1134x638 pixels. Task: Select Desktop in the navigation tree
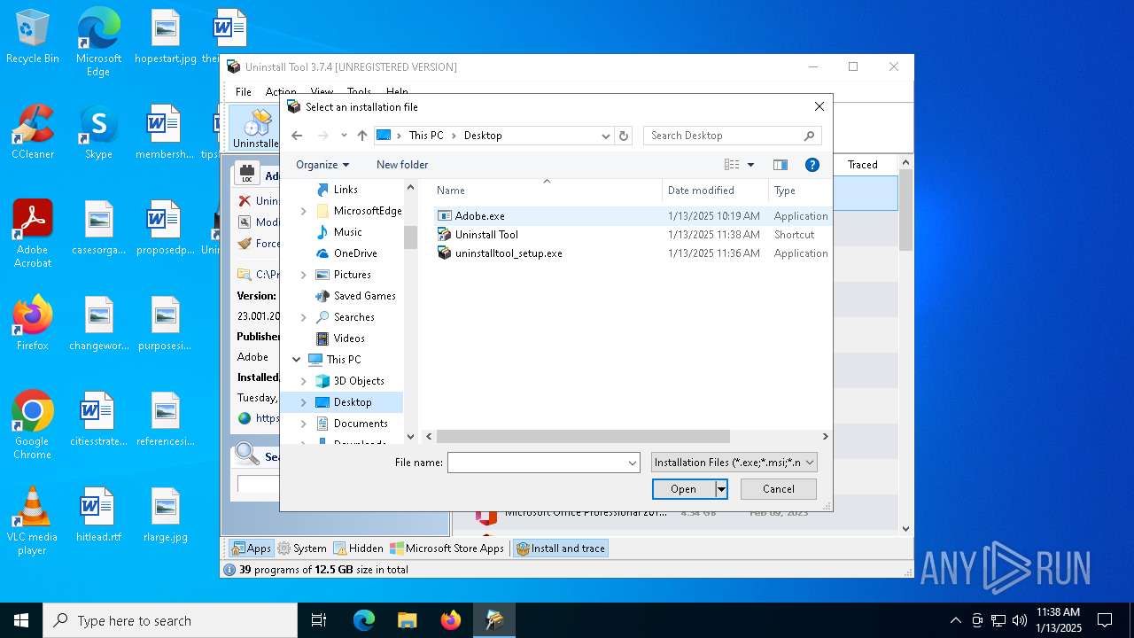pos(353,402)
